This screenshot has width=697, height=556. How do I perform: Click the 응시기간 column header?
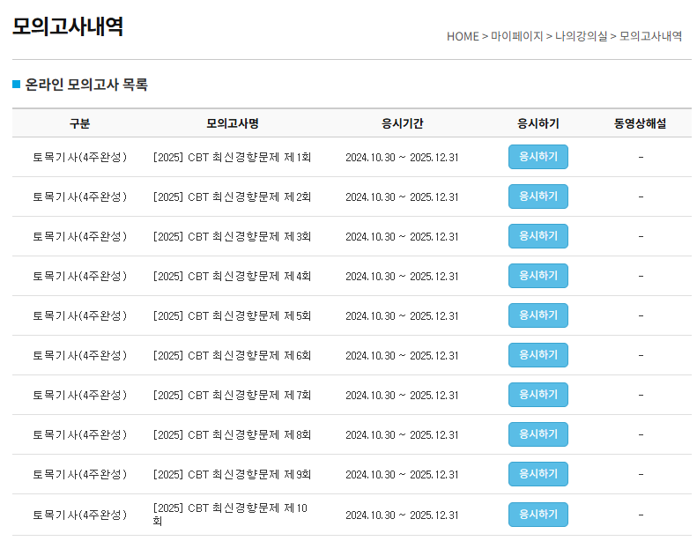click(x=402, y=123)
